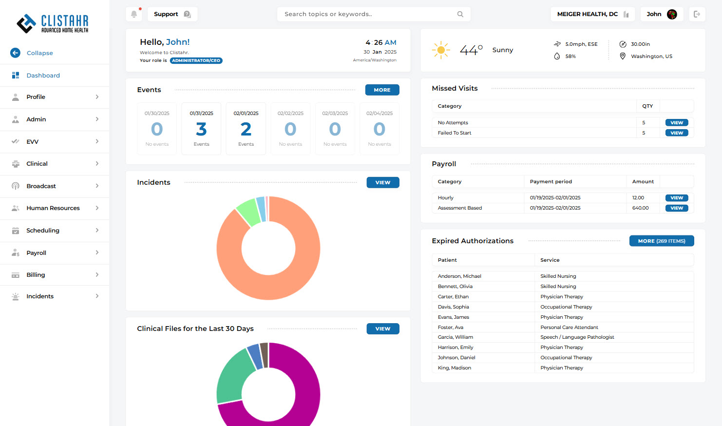Click the logout icon in top bar
Image resolution: width=722 pixels, height=426 pixels.
pos(697,14)
